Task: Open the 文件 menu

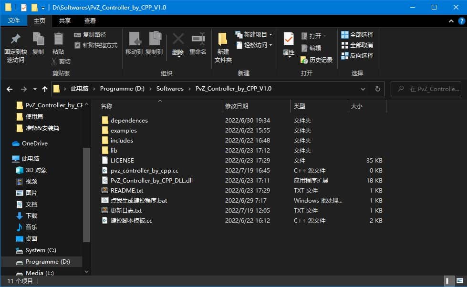Action: [x=14, y=20]
